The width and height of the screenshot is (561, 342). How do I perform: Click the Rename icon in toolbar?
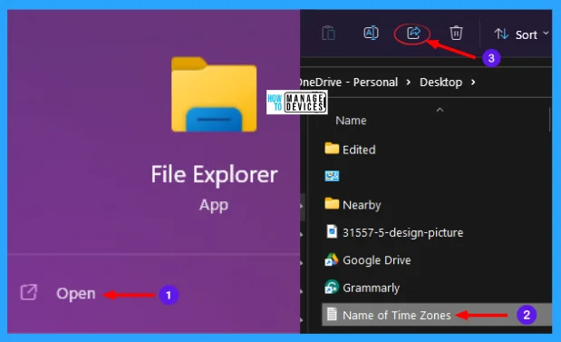click(x=371, y=33)
